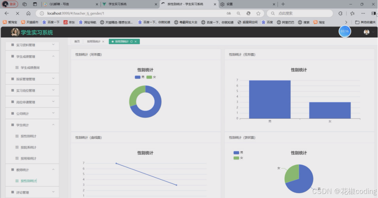Open the 网址导航 bookmark
378x198 pixels.
(x=88, y=22)
